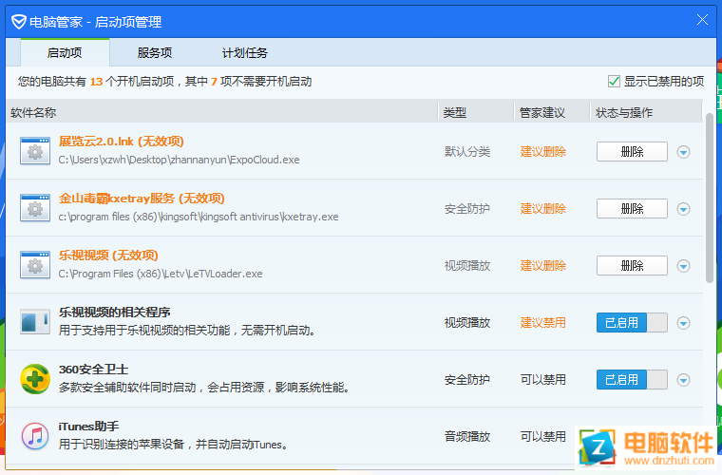The height and width of the screenshot is (475, 722).
Task: Close the 启动项管理 window
Action: click(x=702, y=19)
